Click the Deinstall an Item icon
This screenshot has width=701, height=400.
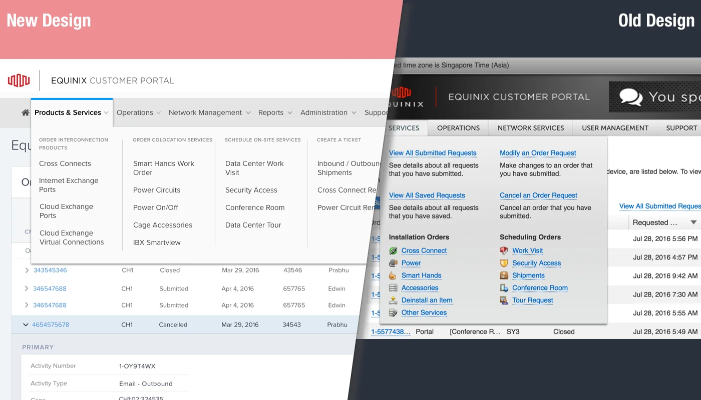(393, 300)
